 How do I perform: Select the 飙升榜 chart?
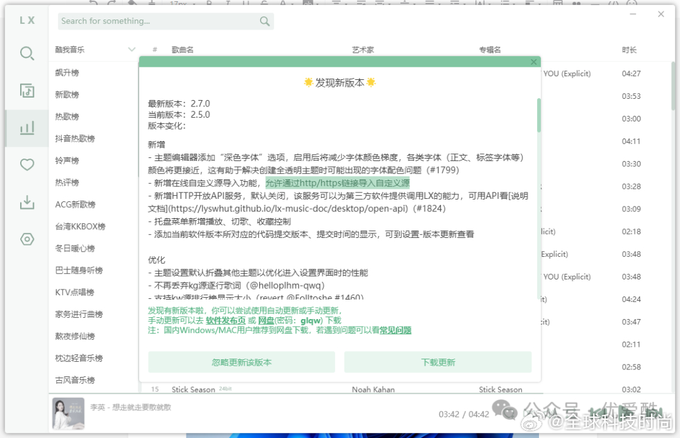pos(67,72)
